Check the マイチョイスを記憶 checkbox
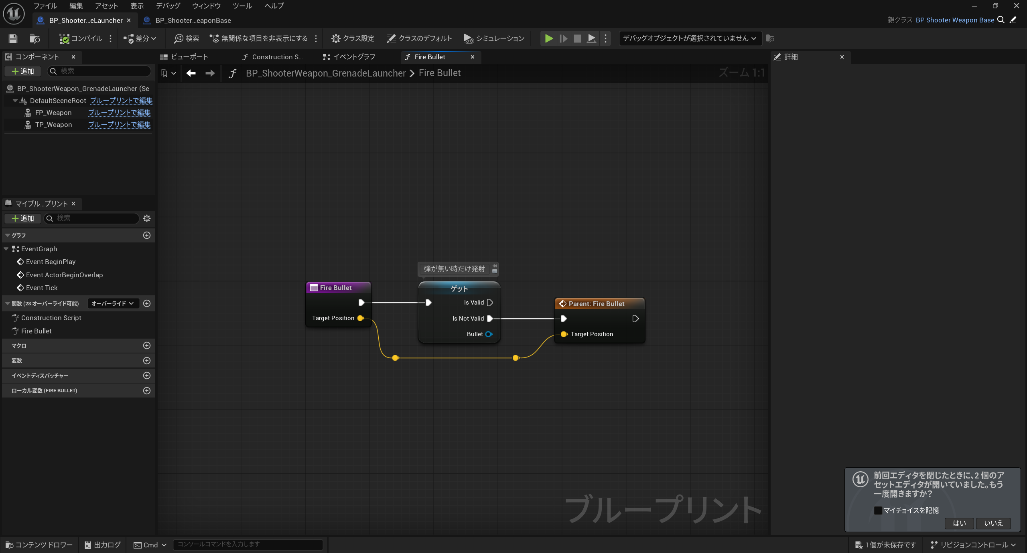Image resolution: width=1027 pixels, height=553 pixels. click(x=878, y=511)
